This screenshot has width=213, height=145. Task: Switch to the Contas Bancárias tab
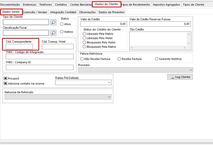coord(81,5)
